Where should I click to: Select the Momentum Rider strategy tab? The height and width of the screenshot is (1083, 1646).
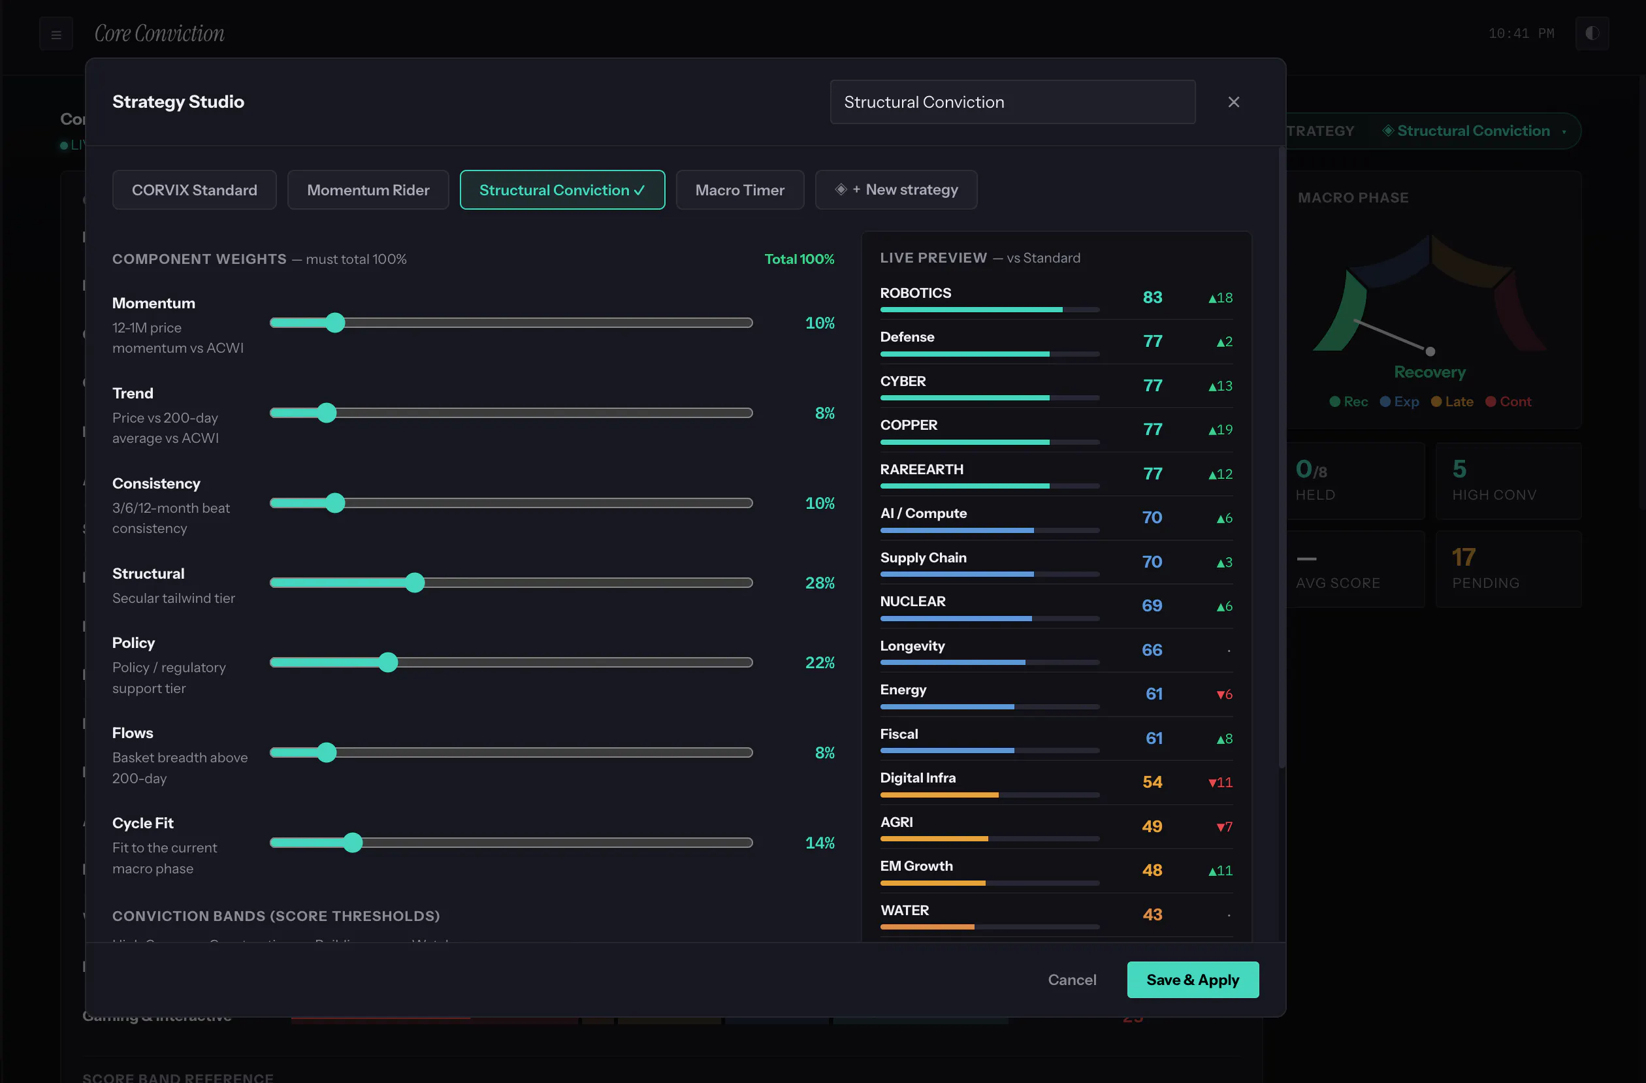[x=368, y=189]
